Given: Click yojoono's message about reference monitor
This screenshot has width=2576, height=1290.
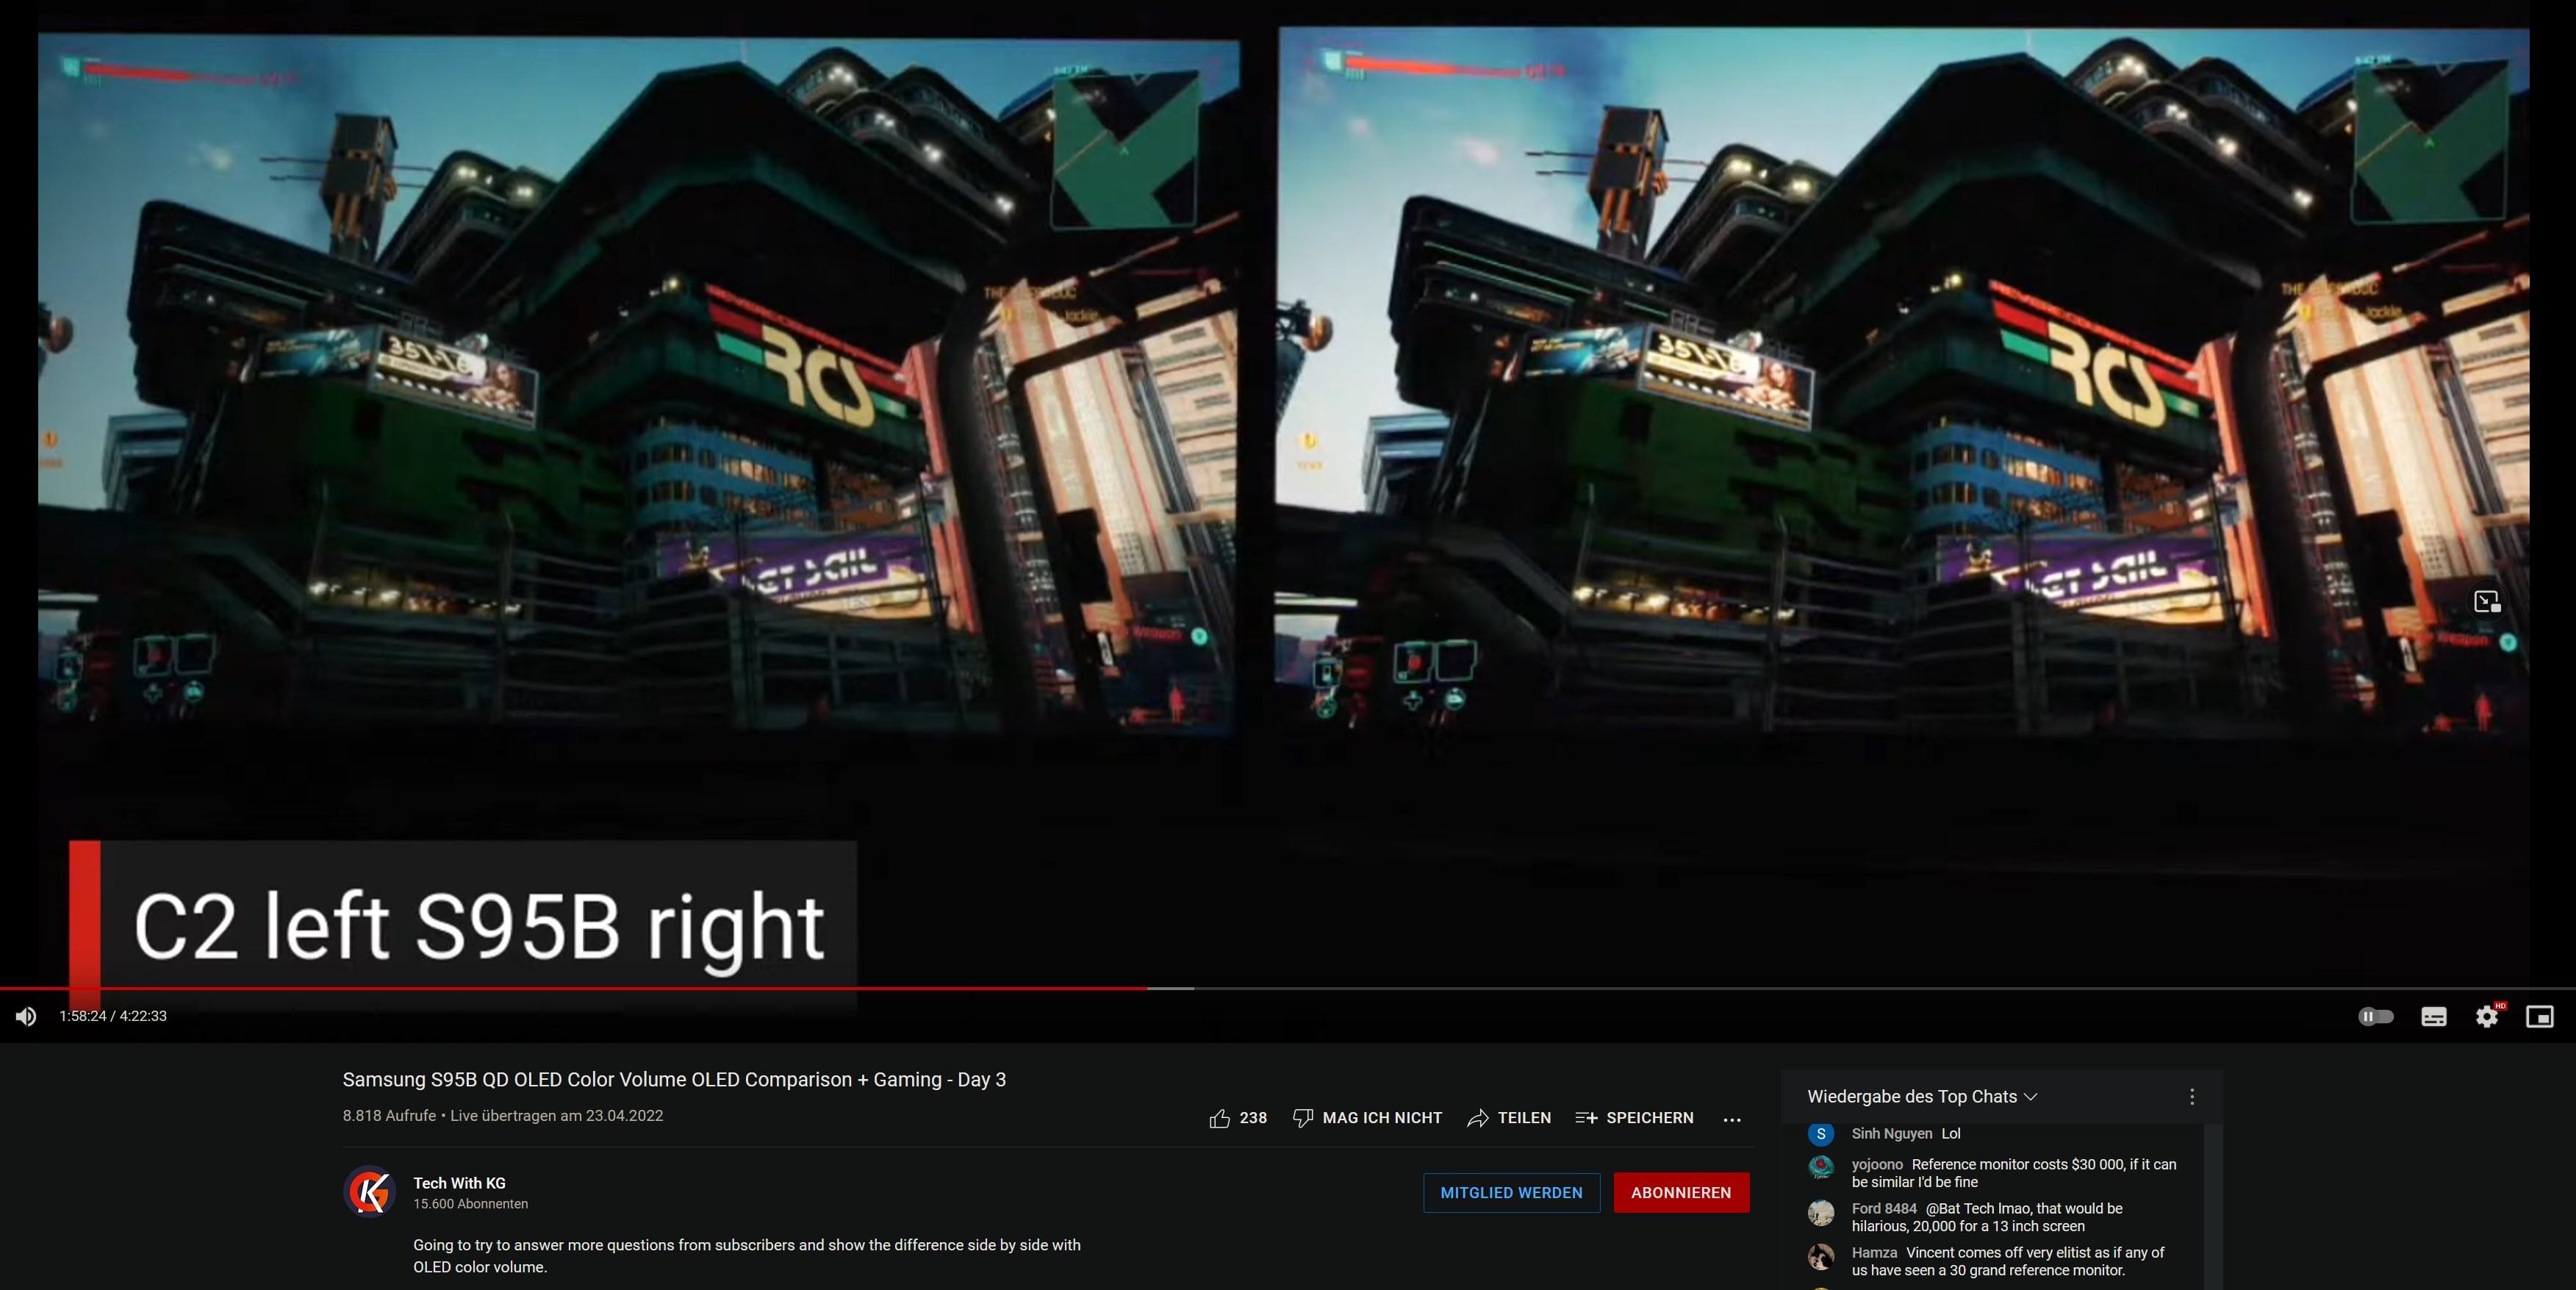Looking at the screenshot, I should pos(2013,1173).
